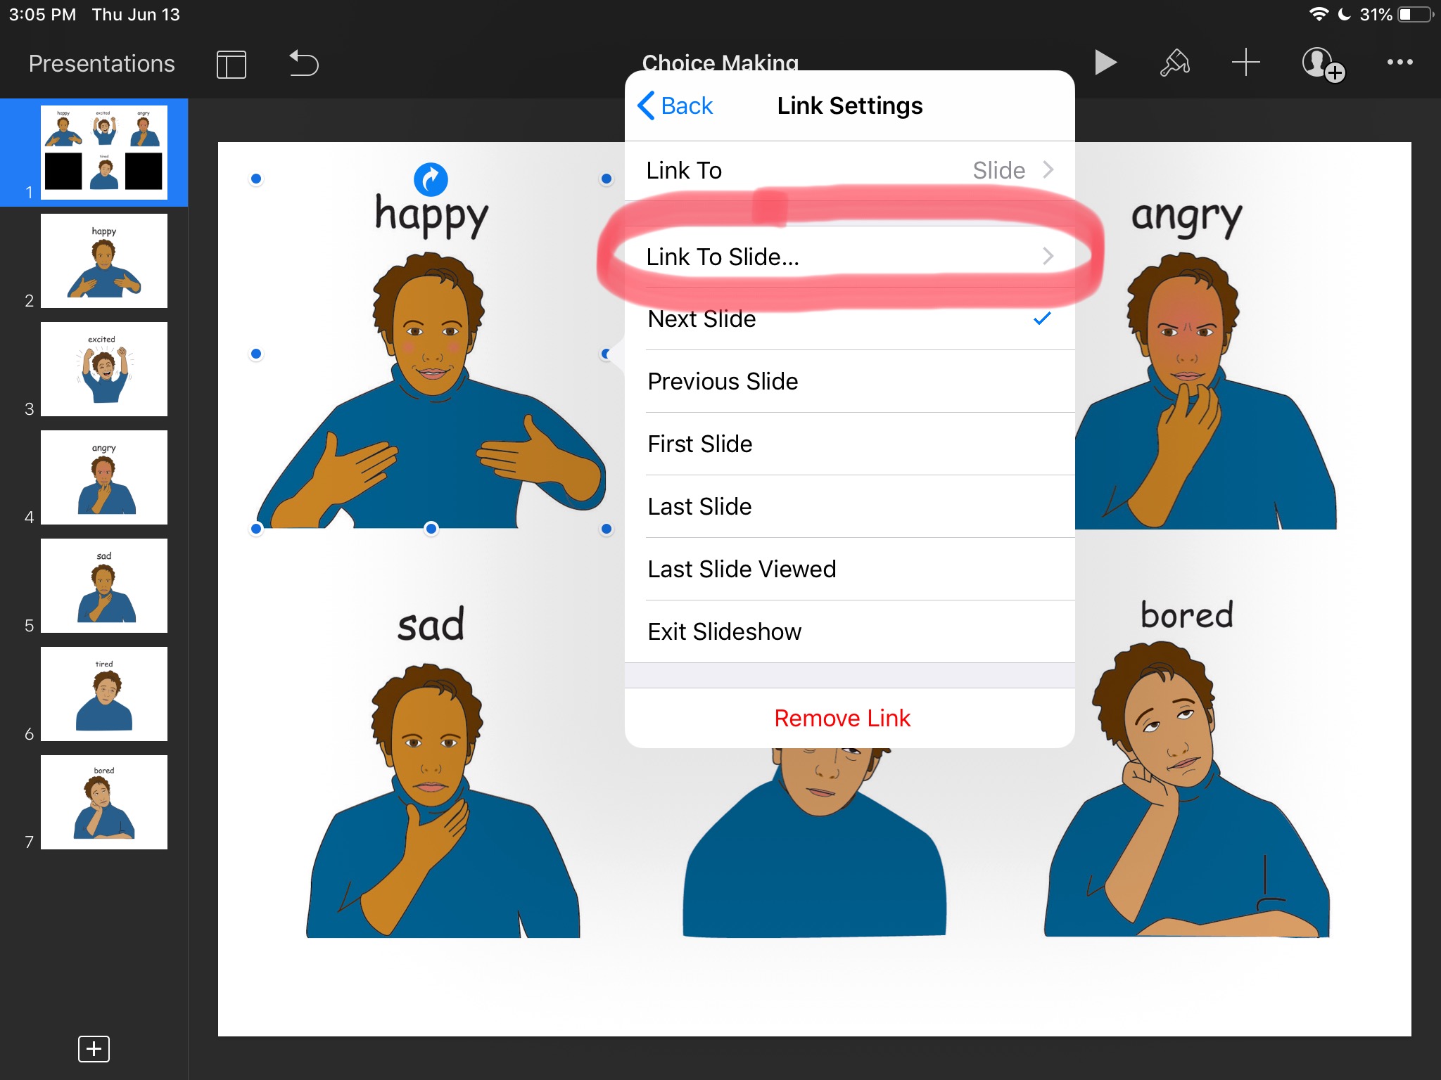Screen dimensions: 1441x1080
Task: Choose Previous Slide as link target
Action: point(849,382)
